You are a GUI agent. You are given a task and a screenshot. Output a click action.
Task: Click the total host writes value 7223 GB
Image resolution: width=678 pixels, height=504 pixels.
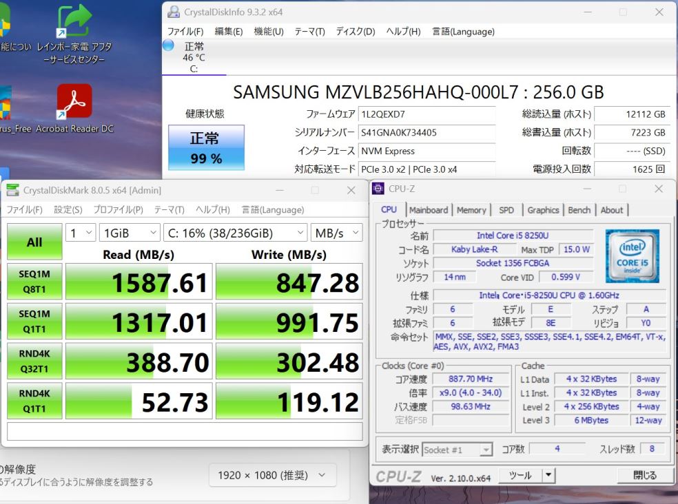632,133
